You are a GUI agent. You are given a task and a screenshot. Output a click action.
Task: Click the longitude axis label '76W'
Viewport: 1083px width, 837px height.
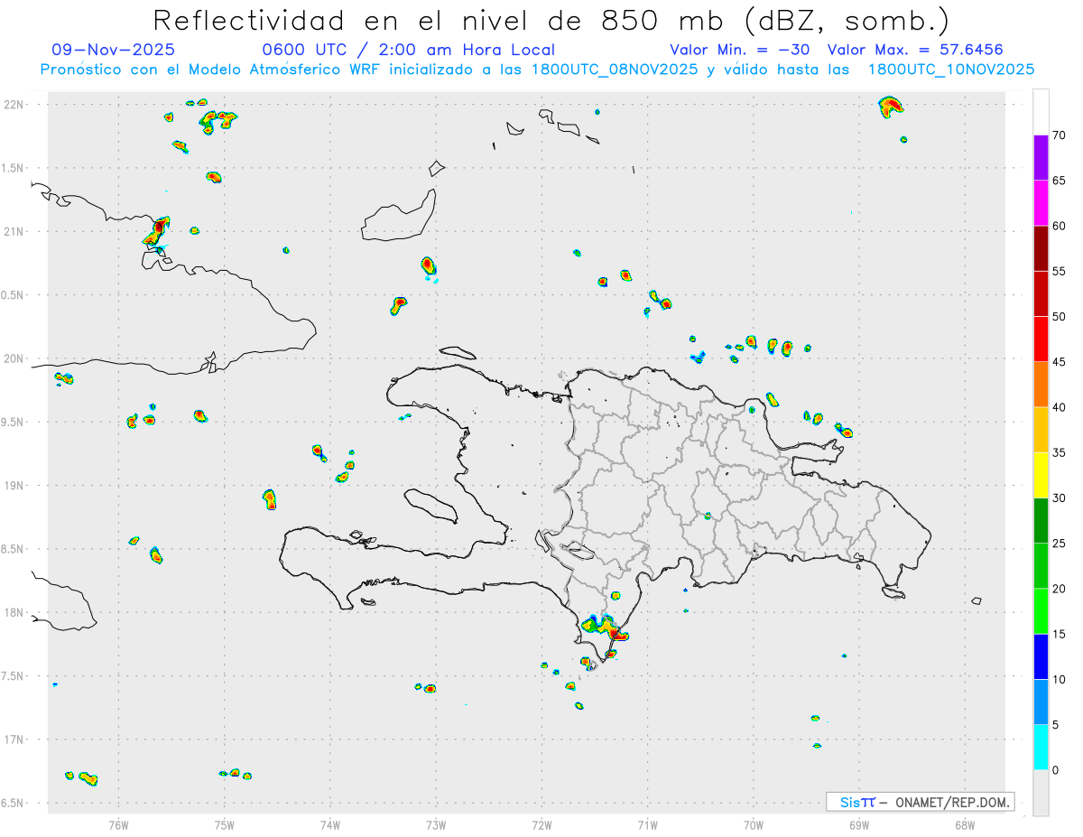118,824
